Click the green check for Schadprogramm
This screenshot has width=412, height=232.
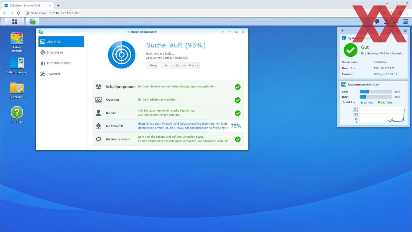point(238,87)
